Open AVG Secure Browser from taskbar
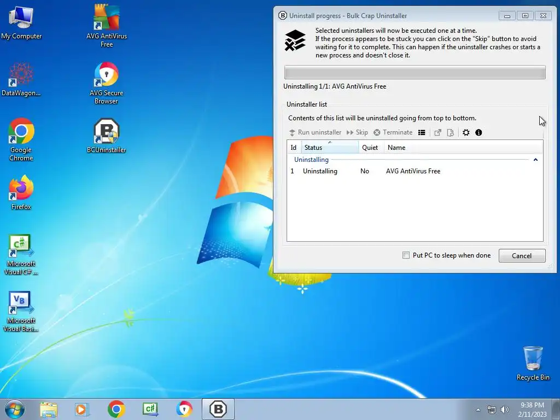The width and height of the screenshot is (560, 420). click(x=184, y=409)
